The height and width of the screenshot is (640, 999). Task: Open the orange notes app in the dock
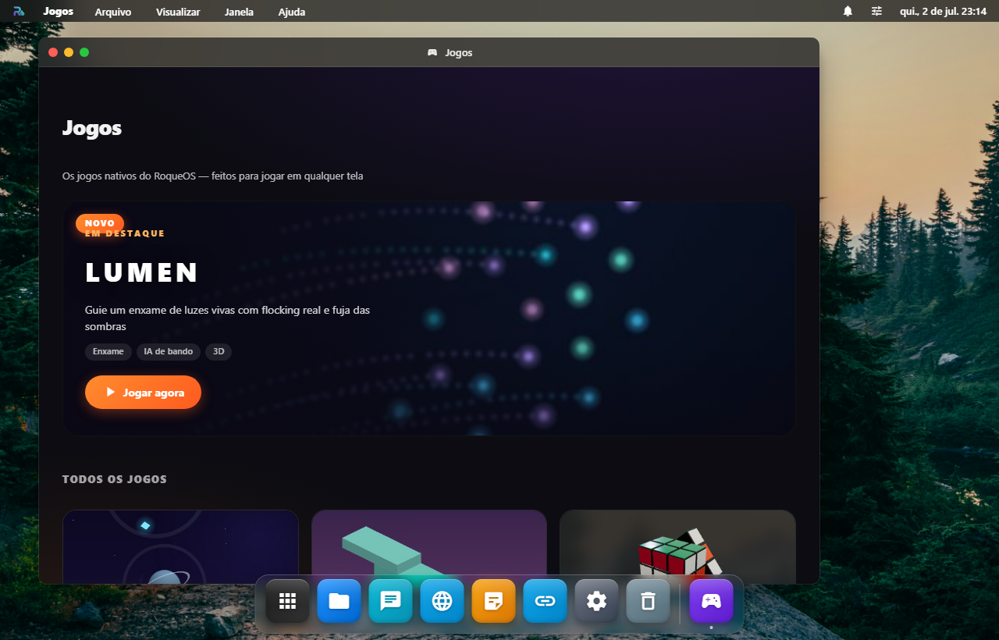pyautogui.click(x=494, y=601)
